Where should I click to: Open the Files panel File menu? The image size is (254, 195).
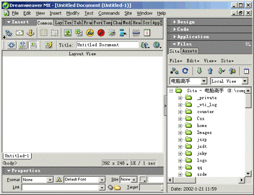coord(176,61)
